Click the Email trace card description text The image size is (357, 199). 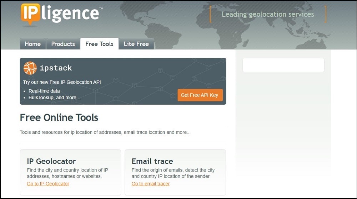(x=173, y=173)
